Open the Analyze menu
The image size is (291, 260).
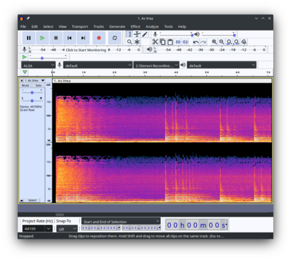[x=152, y=27]
